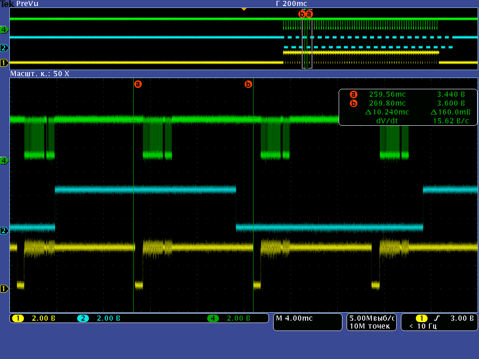Click the Tek logo in the corner
Viewport: 479px width, 359px height.
click(x=7, y=4)
